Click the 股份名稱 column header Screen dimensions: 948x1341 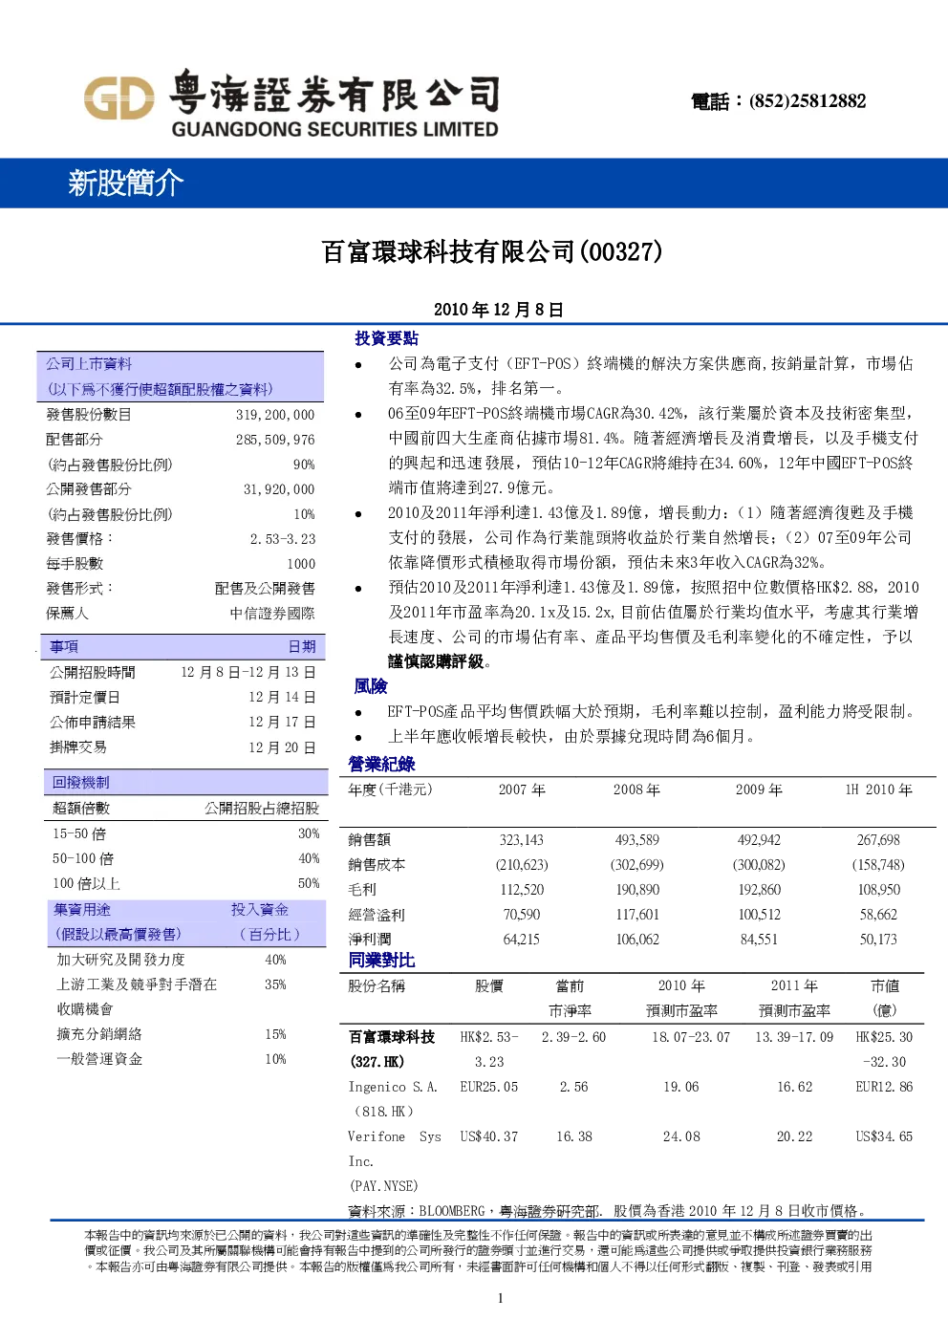(377, 986)
